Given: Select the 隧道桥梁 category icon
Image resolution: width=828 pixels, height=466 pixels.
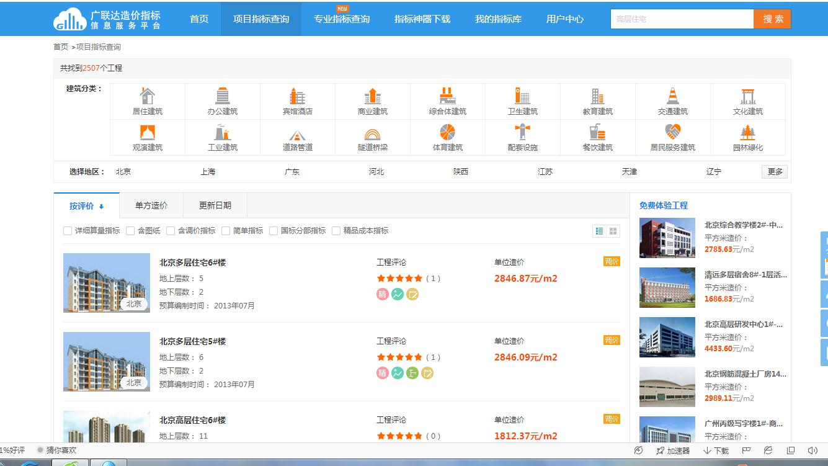Looking at the screenshot, I should pyautogui.click(x=373, y=134).
